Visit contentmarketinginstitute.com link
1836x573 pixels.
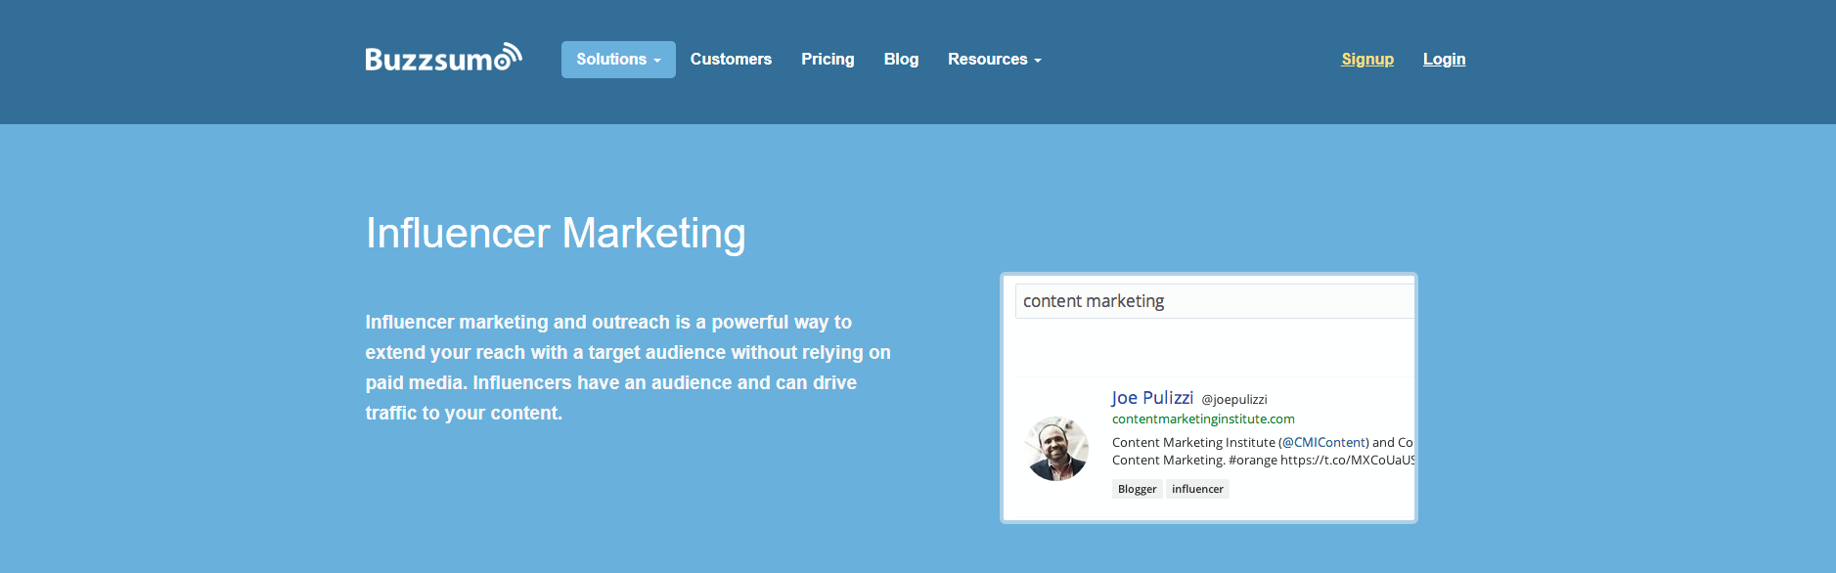pos(1203,419)
